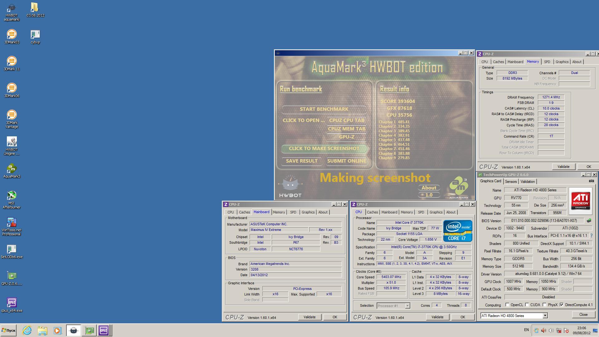Launch 3DMark Vantage desktop shortcut
599x337 pixels.
point(12,119)
